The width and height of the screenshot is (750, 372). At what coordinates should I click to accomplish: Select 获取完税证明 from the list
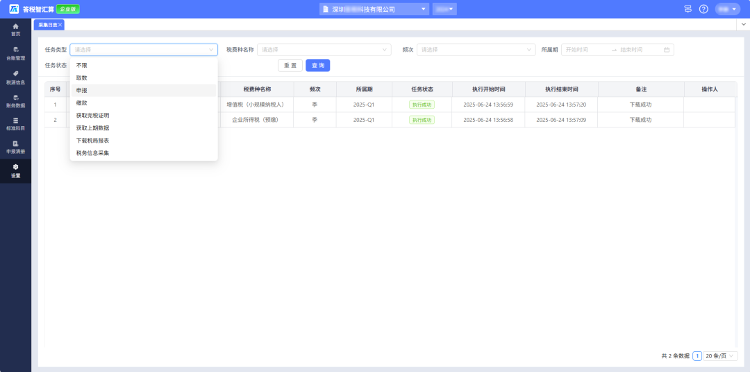tap(92, 115)
